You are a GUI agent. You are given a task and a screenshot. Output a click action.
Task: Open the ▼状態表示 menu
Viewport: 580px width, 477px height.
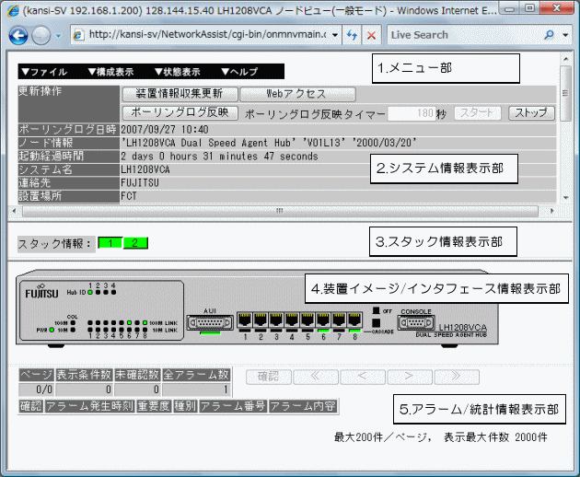177,72
